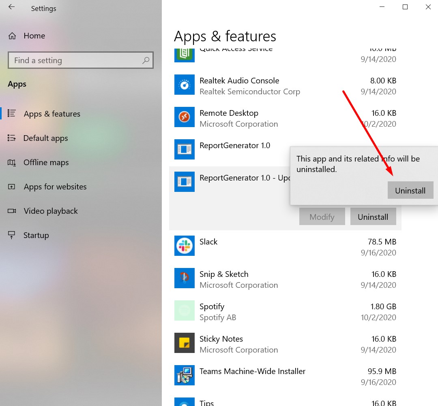Click the Snip & Sketch date "9/14/2020"
This screenshot has height=406, width=438.
tap(378, 285)
